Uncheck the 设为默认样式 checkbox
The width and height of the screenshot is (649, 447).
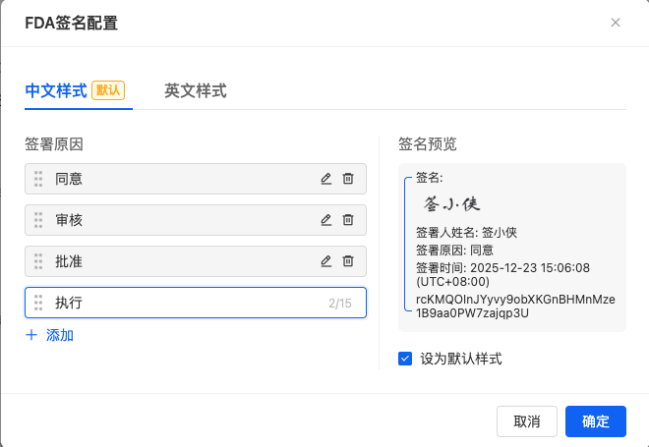(405, 359)
